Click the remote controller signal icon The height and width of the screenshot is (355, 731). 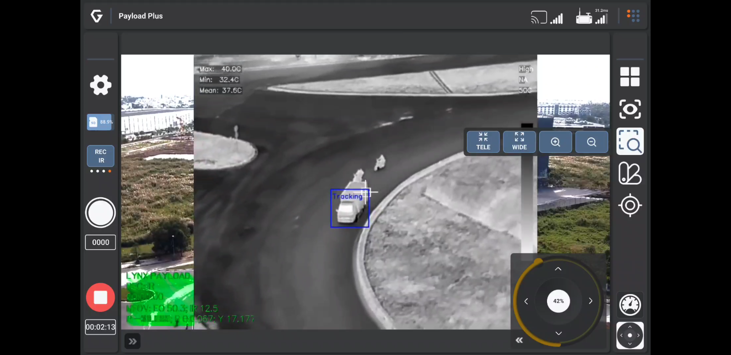pyautogui.click(x=584, y=17)
